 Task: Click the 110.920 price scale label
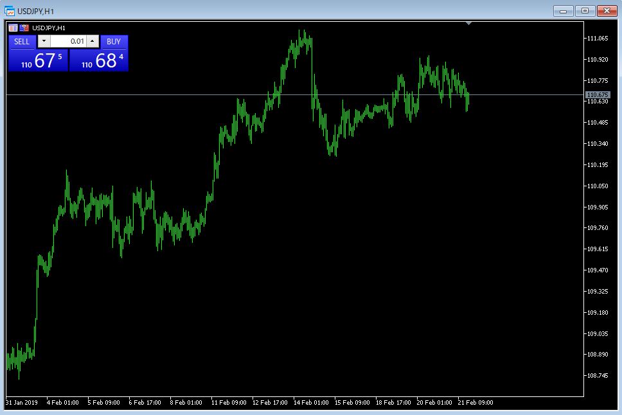coord(598,60)
